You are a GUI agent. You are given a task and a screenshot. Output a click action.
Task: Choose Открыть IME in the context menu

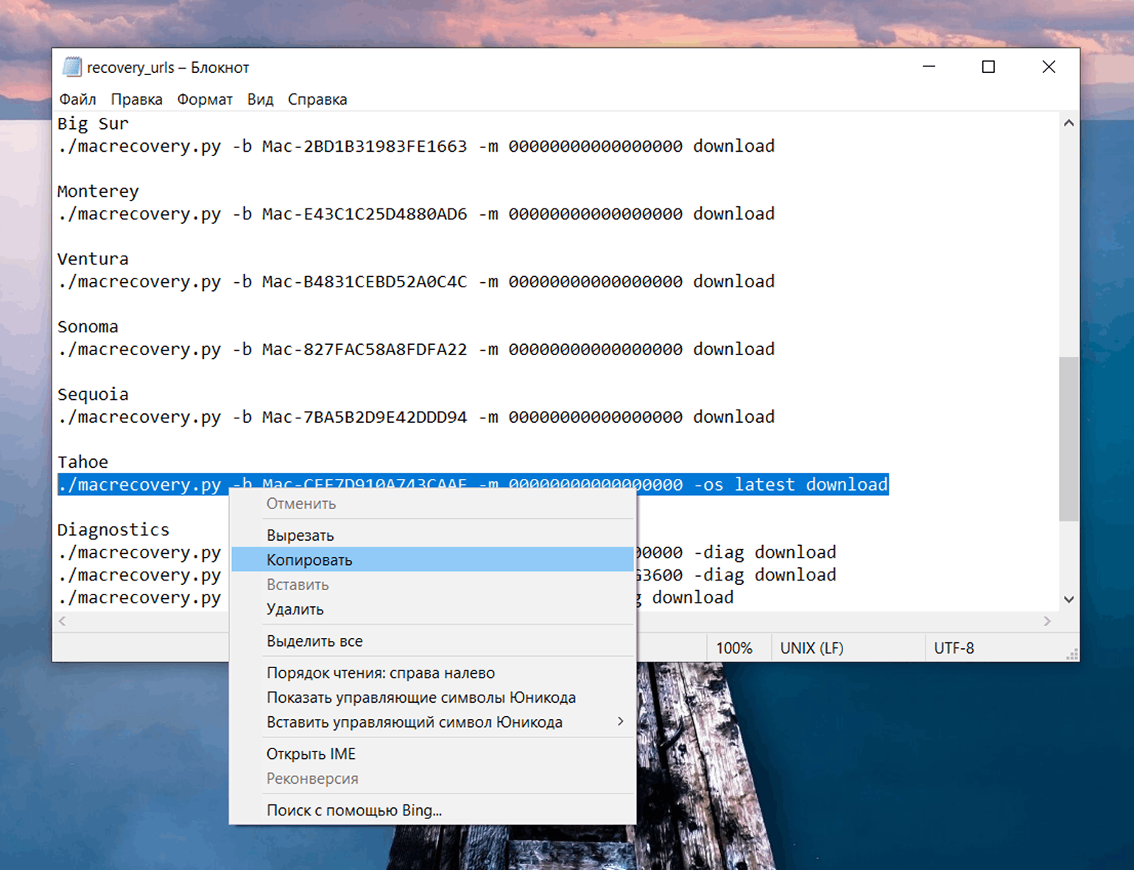pyautogui.click(x=432, y=754)
